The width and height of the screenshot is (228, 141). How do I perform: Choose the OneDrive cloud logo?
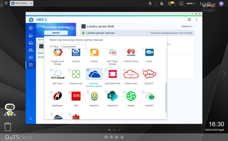click(x=94, y=74)
